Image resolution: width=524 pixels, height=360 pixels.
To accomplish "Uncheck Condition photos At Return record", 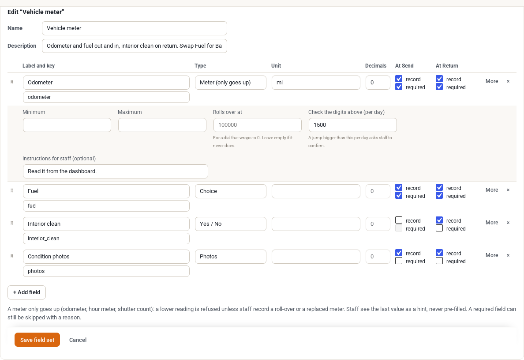I will [x=439, y=253].
